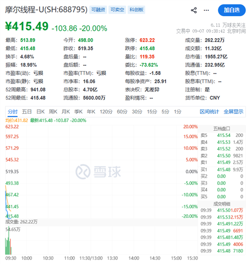Select the 月K chart tab
250x264 pixels.
pyautogui.click(x=65, y=112)
